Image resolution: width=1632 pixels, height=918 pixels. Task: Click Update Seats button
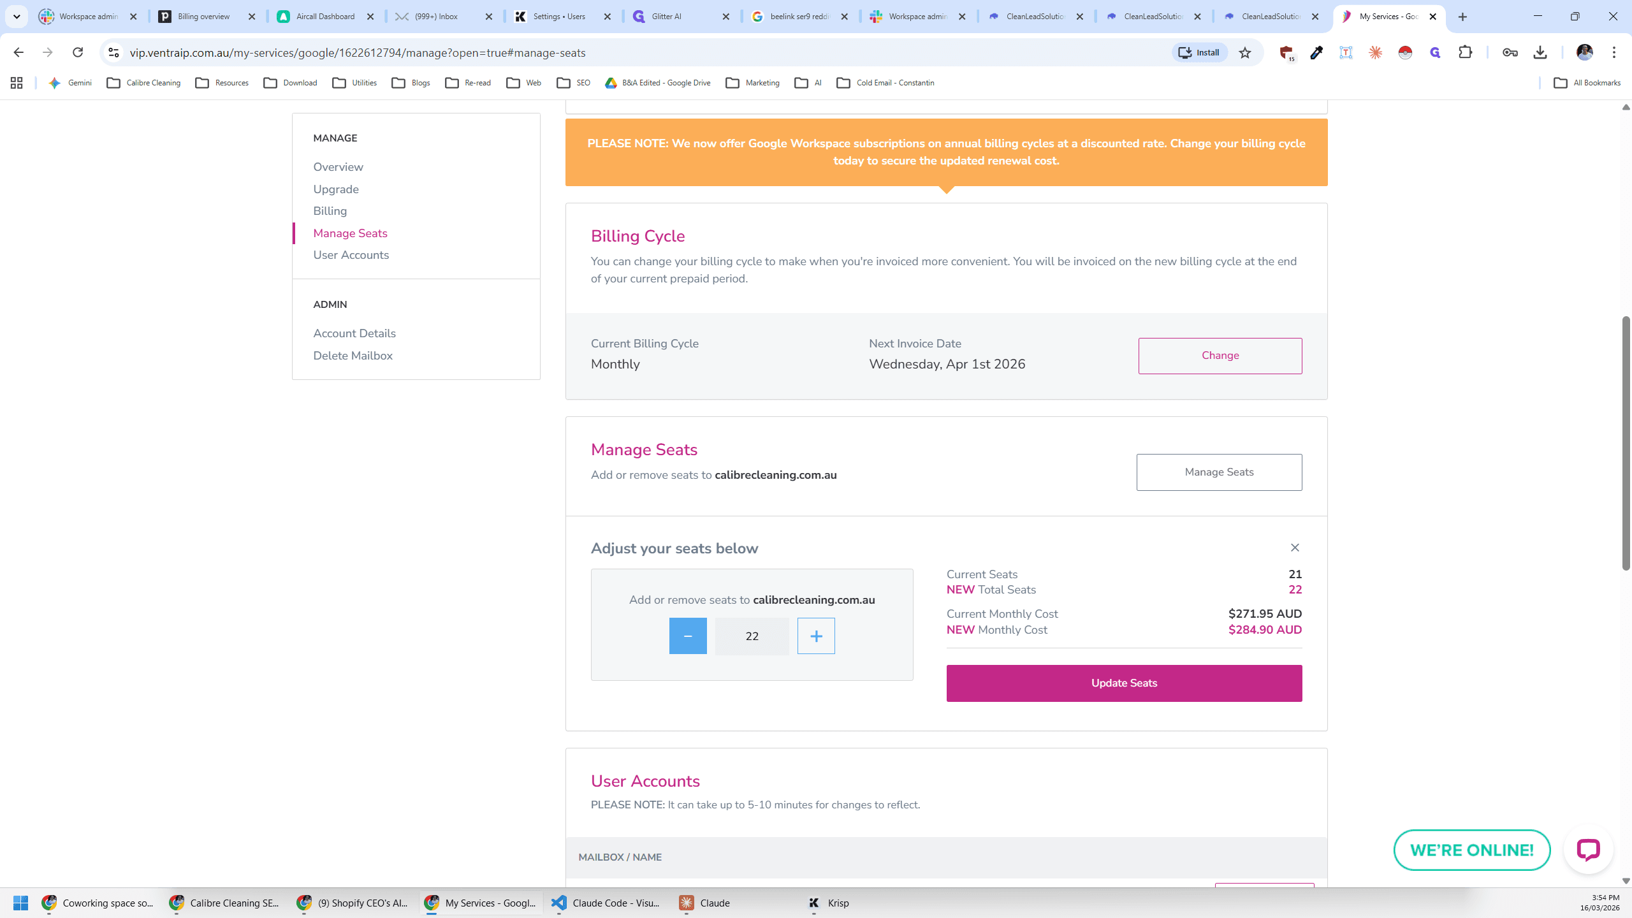pos(1124,683)
